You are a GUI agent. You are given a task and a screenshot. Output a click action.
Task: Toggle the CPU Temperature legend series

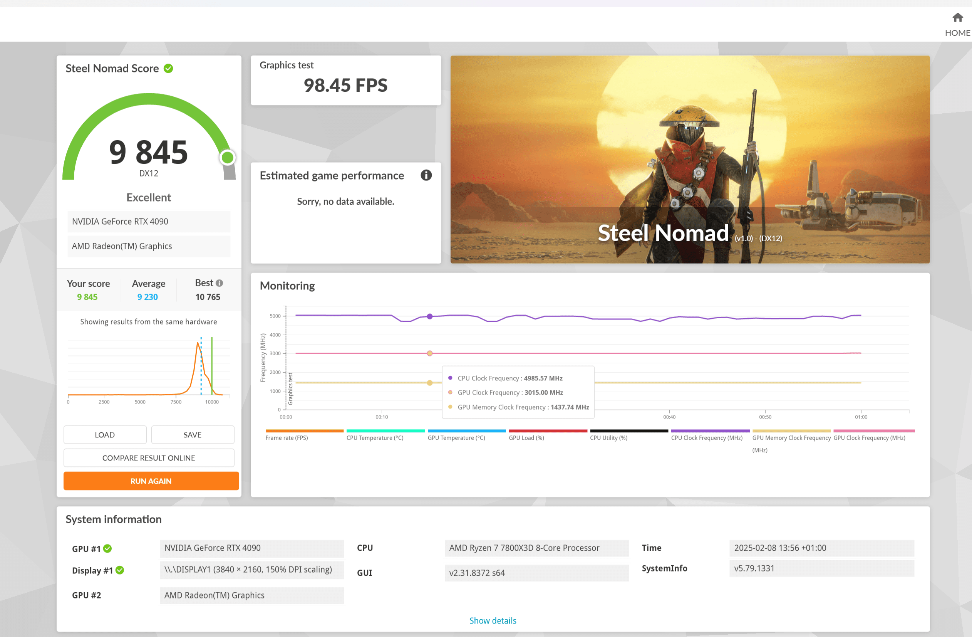point(374,438)
